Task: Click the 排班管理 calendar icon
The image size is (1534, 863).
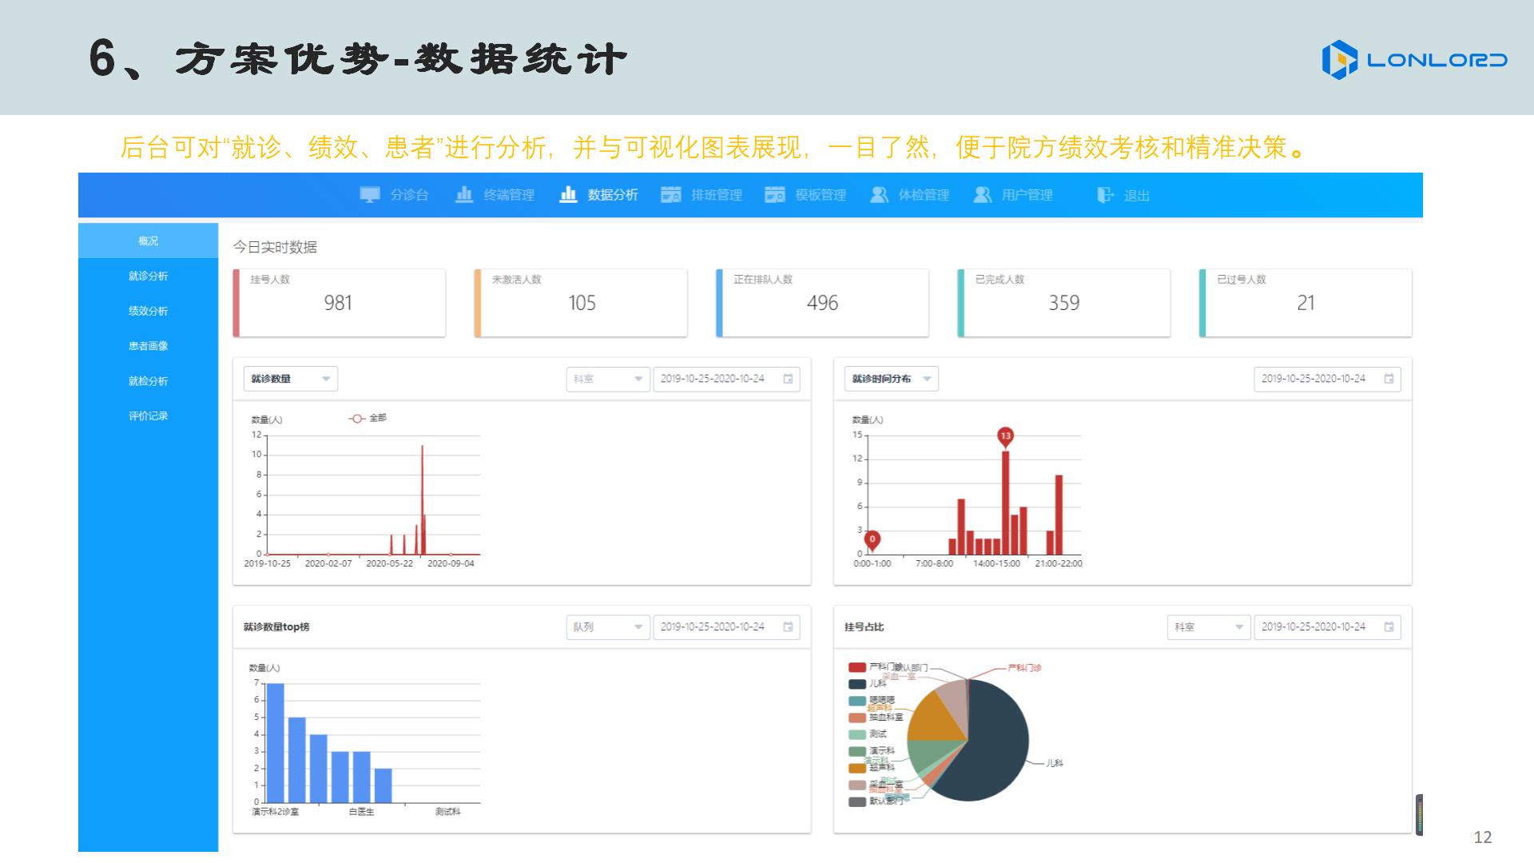Action: tap(670, 195)
